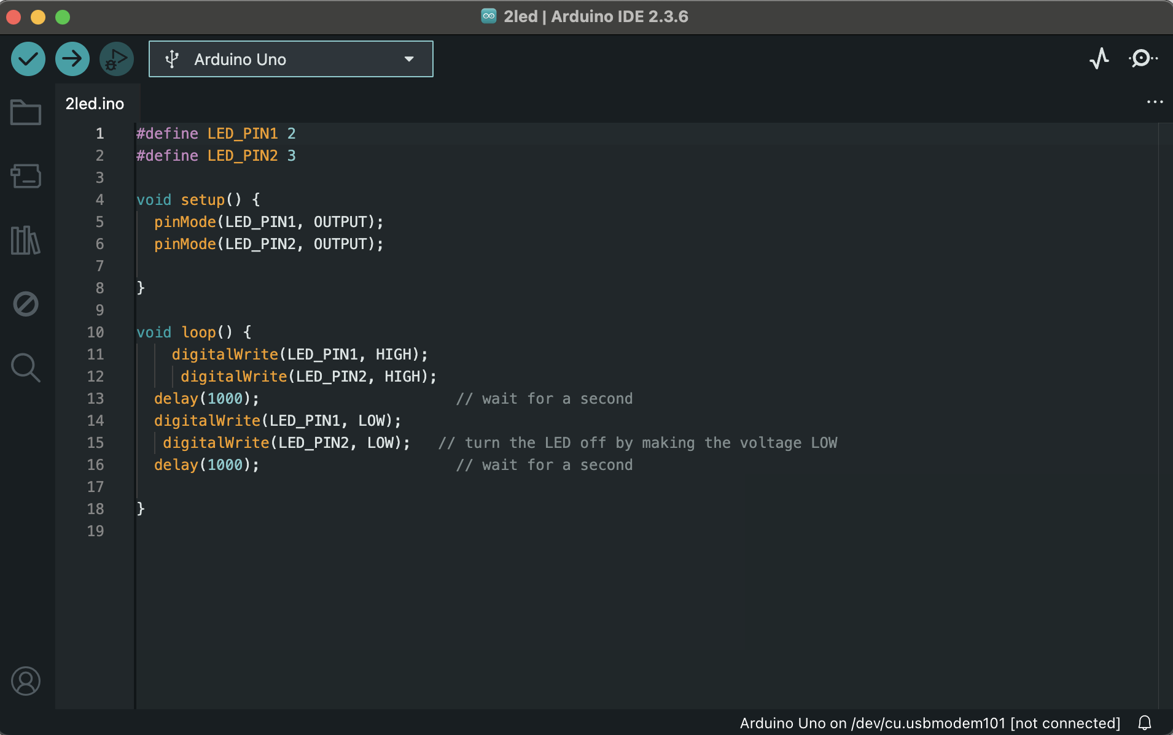Upload the sketch to the board

(x=72, y=58)
